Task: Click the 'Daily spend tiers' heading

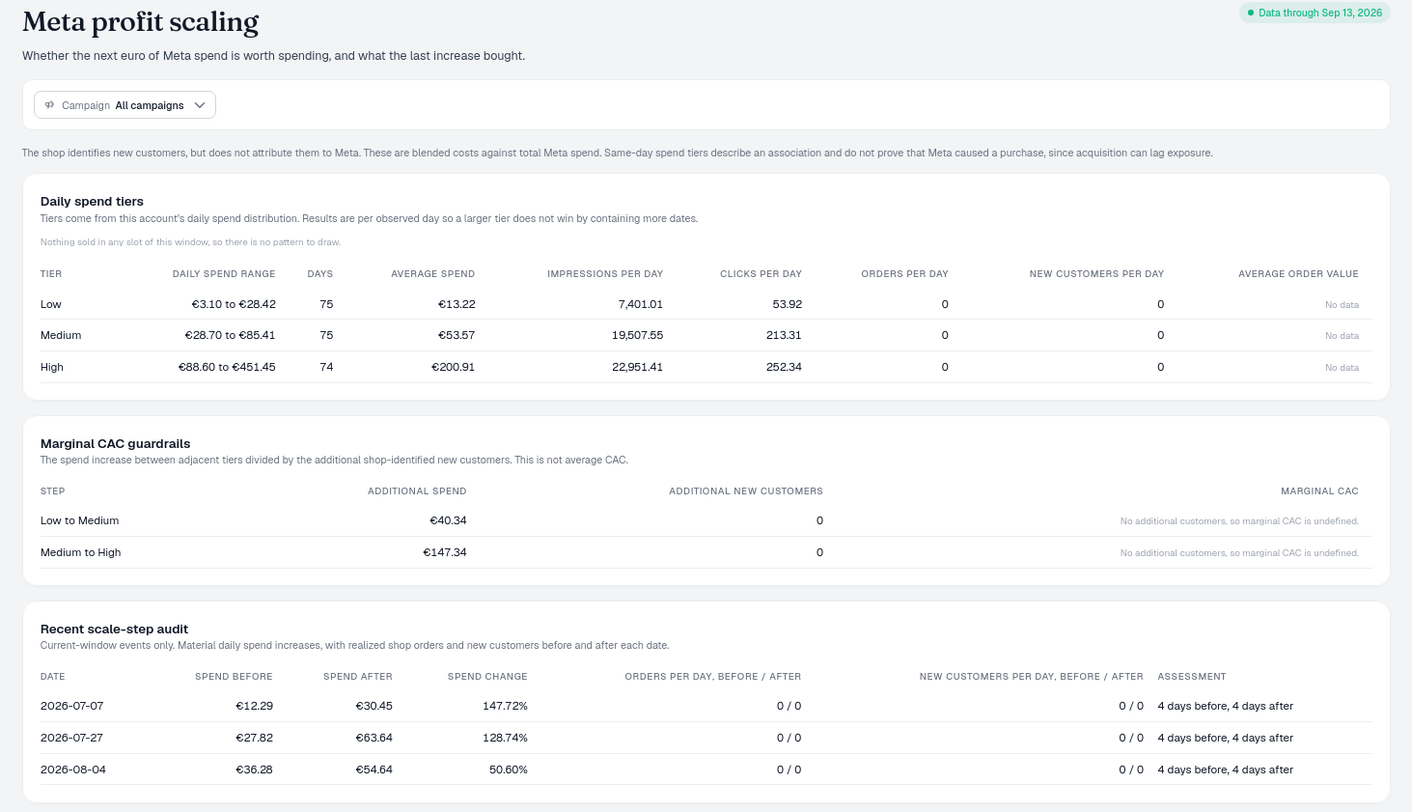Action: point(92,202)
